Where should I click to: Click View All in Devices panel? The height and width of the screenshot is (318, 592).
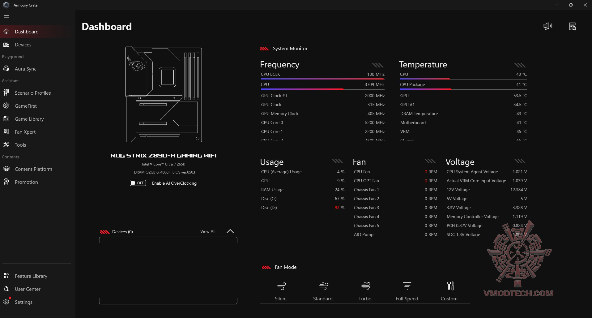tap(208, 231)
